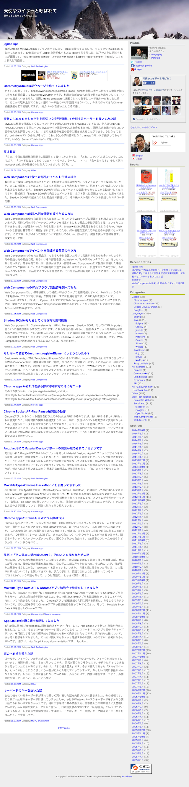Image resolution: width=189 pixels, height=787 pixels.
Task: Open the MovableType+Chrome Hackathon post title
Action: pyautogui.click(x=42, y=485)
